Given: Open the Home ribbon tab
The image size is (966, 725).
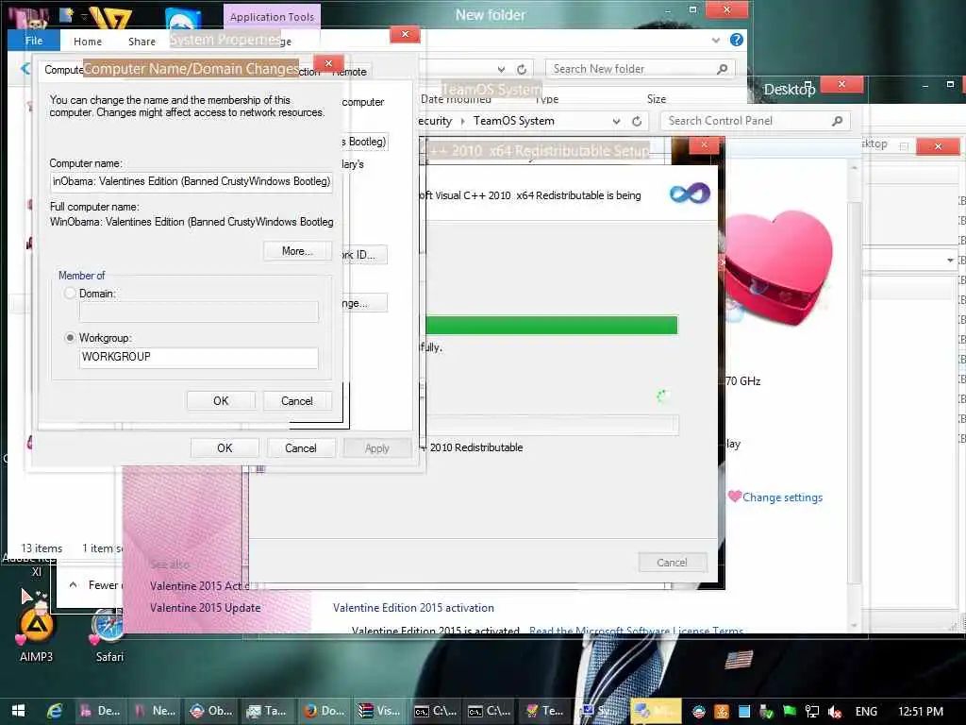Looking at the screenshot, I should [88, 42].
